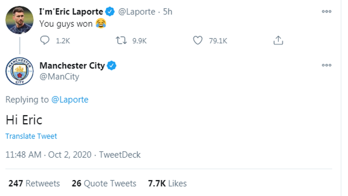Click @Laporte in the Replying to line

point(70,100)
